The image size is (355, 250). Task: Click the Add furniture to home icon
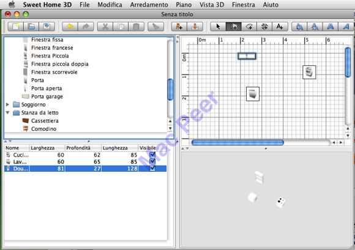(x=179, y=27)
